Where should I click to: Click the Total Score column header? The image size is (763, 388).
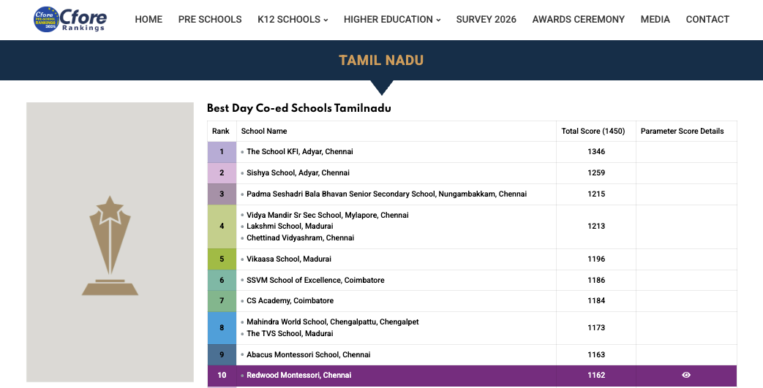(x=593, y=132)
